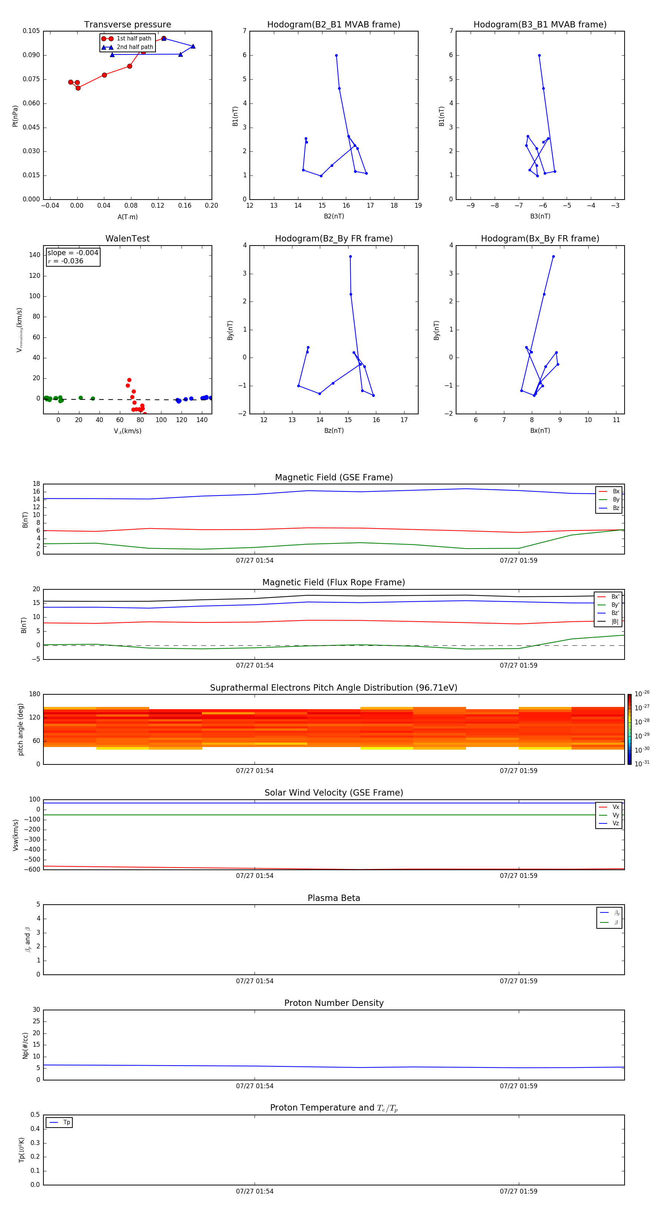Click the 'Bz(nT)' x-axis label
Image resolution: width=668 pixels, height=1224 pixels.
334,431
